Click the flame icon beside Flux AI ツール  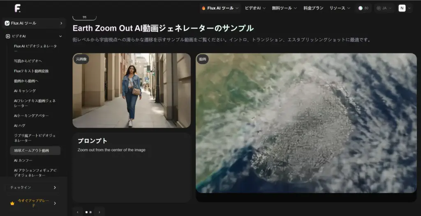pos(204,8)
